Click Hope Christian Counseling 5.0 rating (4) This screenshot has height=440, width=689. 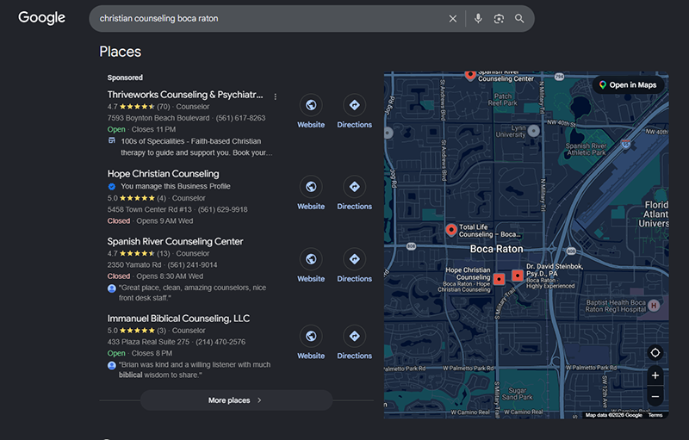(136, 198)
